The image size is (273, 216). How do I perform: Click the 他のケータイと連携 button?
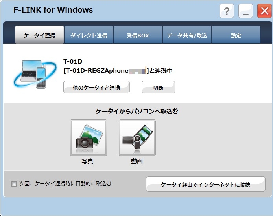point(96,87)
